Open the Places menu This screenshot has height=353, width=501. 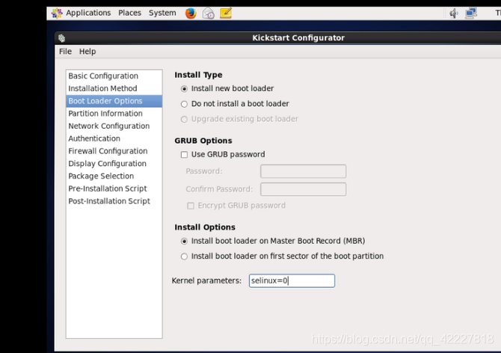pos(129,13)
